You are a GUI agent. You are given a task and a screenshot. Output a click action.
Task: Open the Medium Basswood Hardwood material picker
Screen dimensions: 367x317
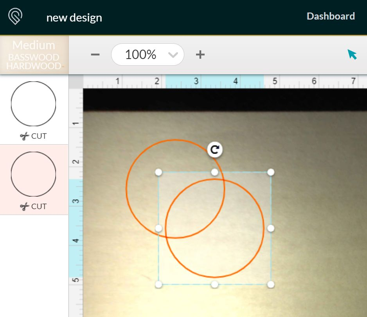pos(34,55)
